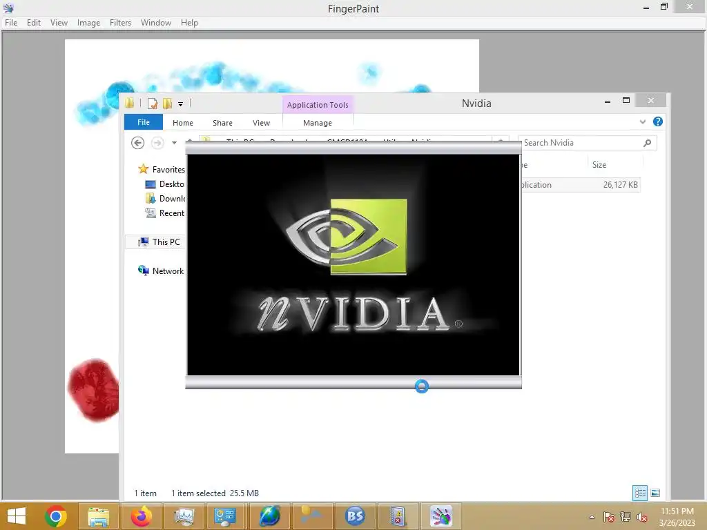Image resolution: width=707 pixels, height=530 pixels.
Task: Switch to the Manage ribbon tab
Action: click(318, 123)
